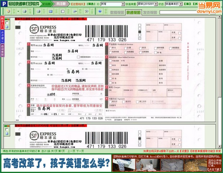
Task: Click the status text 筛选:所有的快递单未打印的订单
Action: point(22,151)
